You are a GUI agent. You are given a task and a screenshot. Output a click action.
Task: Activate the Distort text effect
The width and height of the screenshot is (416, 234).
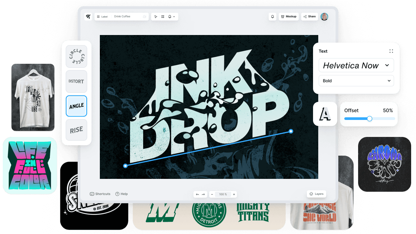(x=76, y=81)
